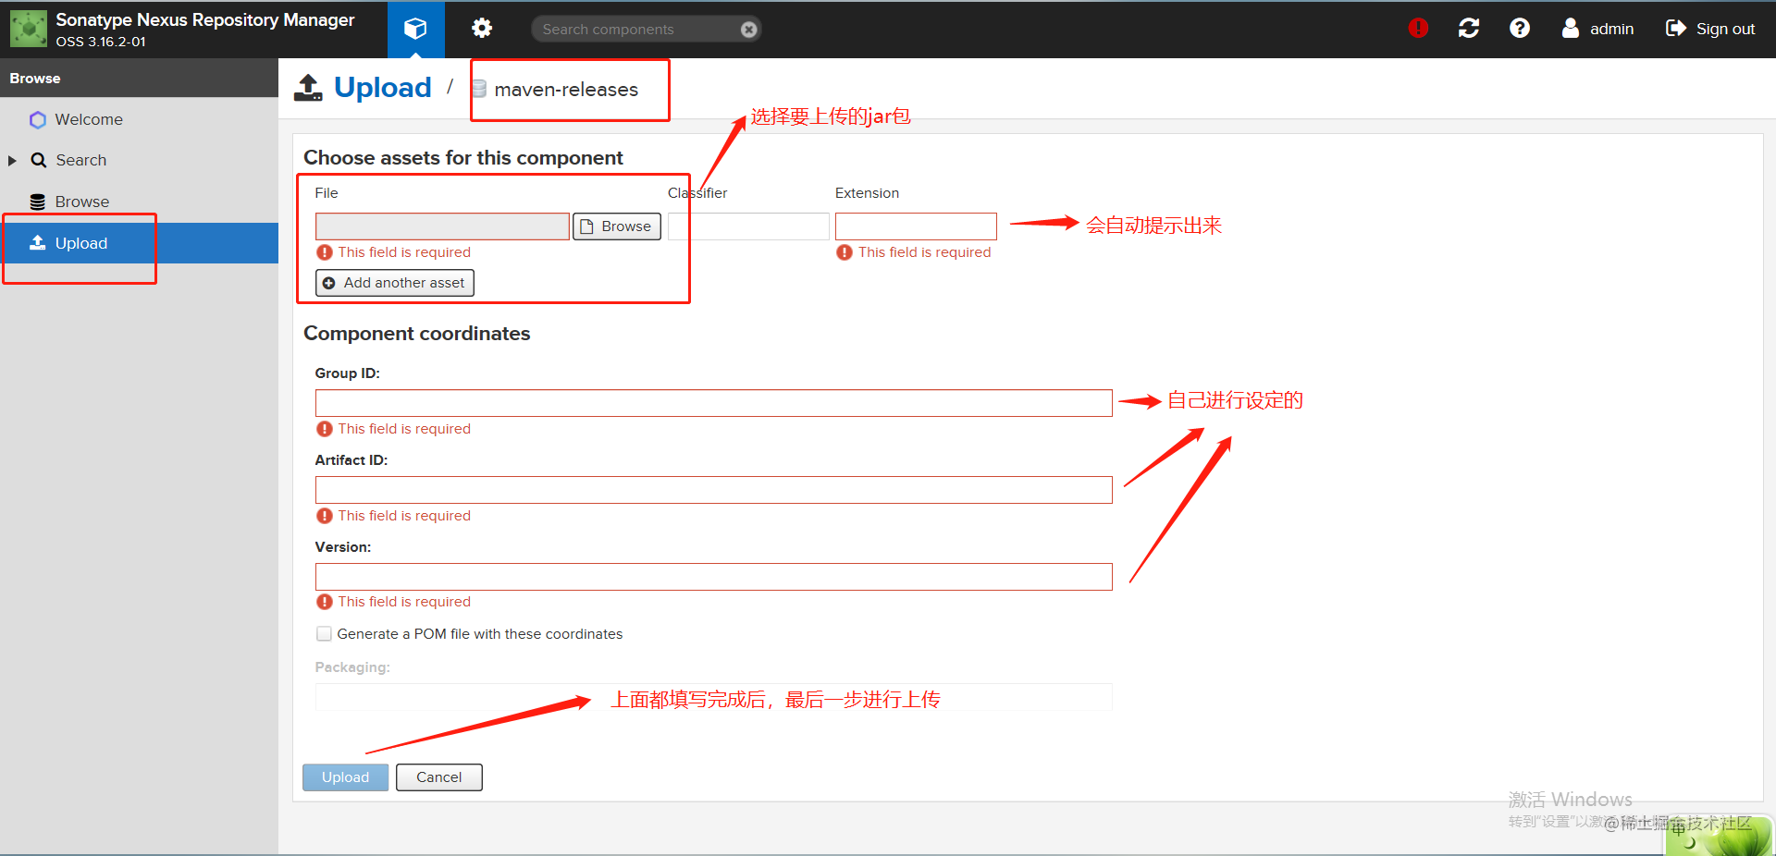Click the Browse file button
This screenshot has width=1776, height=856.
(x=617, y=226)
